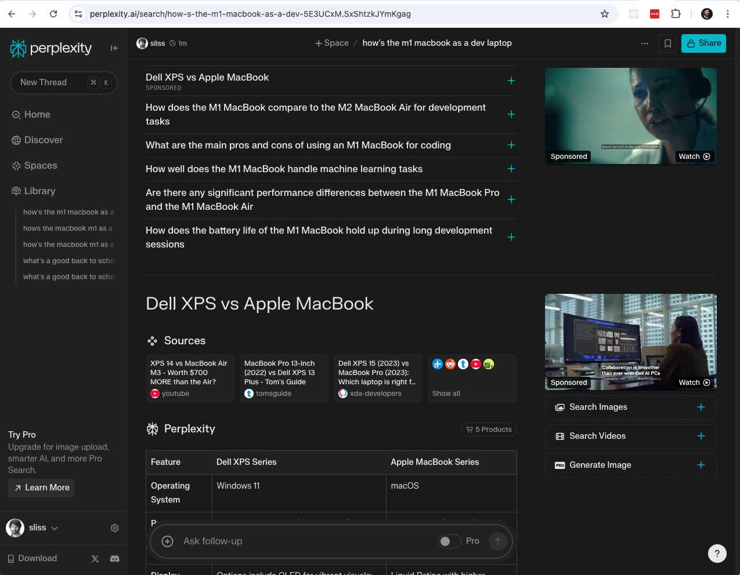Click the Share button
Screen dimensions: 740x575
click(x=703, y=43)
